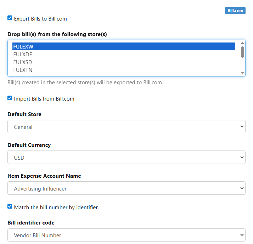Expand the Bill identifier code dropdown
The image size is (253, 244).
click(126, 235)
